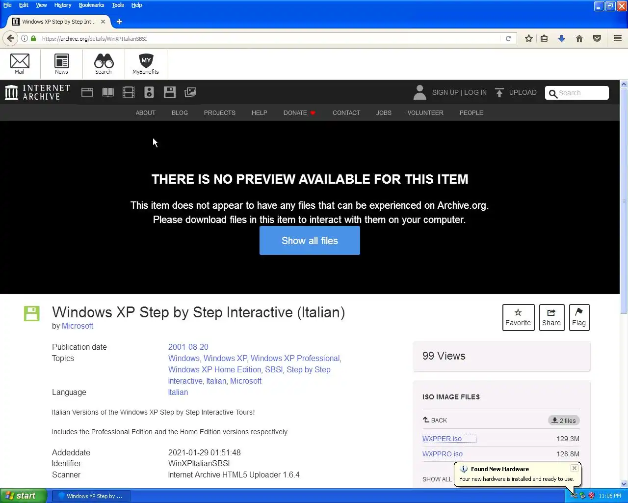The width and height of the screenshot is (628, 503).
Task: Open the hamburger menu icon
Action: [618, 38]
